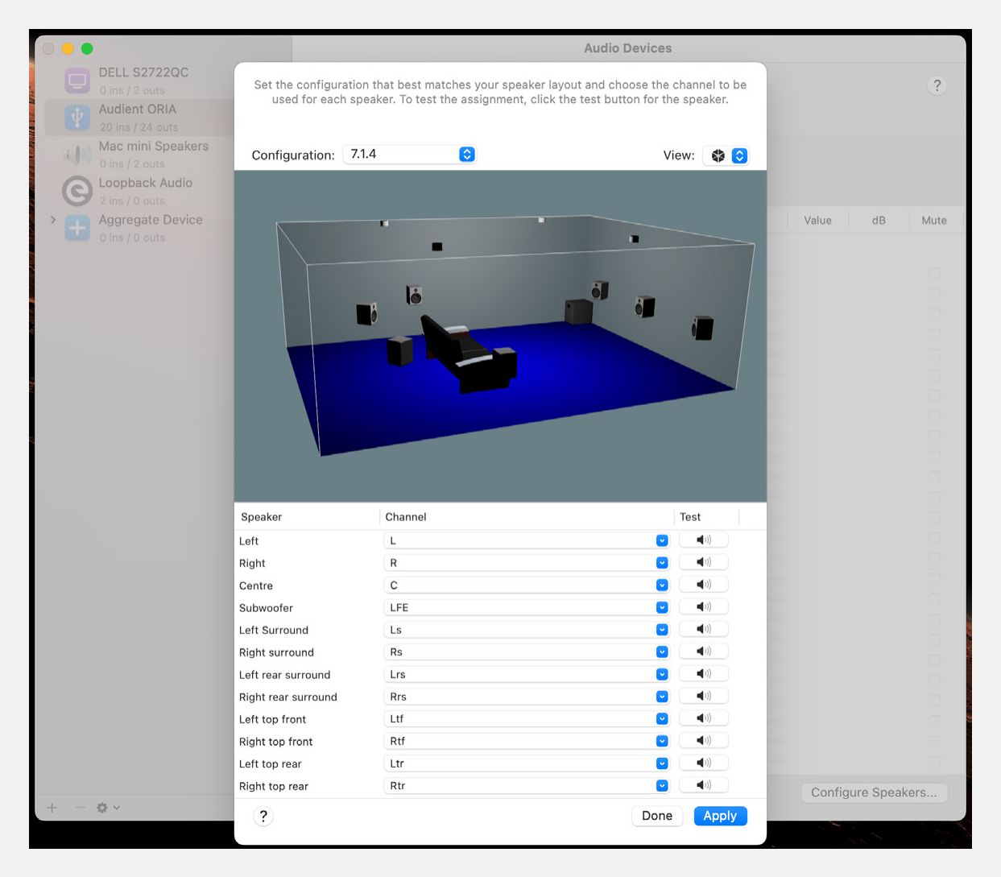
Task: Click Configure Speakers button
Action: click(x=874, y=792)
